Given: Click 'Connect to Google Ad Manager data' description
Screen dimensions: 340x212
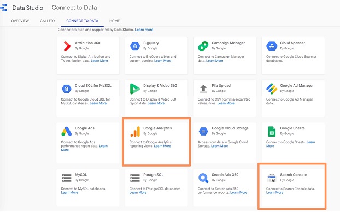Looking at the screenshot, I should tap(290, 101).
